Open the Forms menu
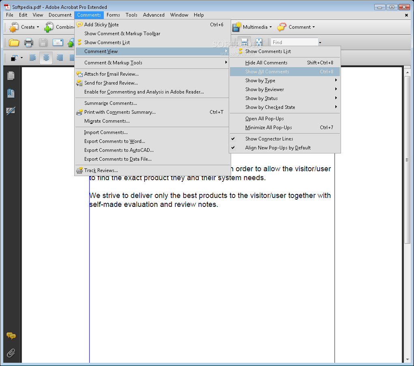 (x=113, y=15)
